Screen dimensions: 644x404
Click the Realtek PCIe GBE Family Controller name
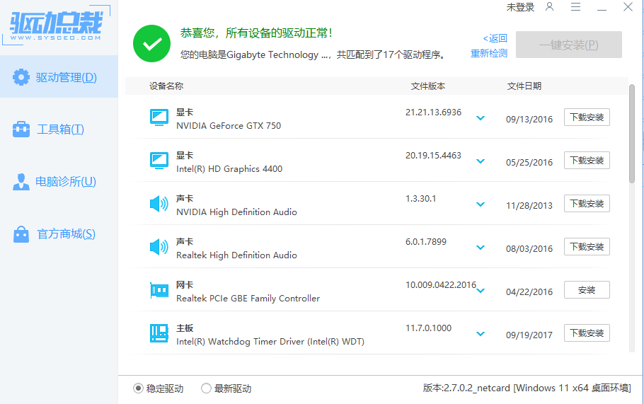[x=248, y=299]
